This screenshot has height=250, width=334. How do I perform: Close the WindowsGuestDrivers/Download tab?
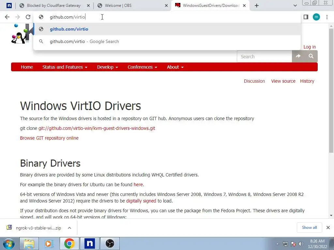(244, 6)
